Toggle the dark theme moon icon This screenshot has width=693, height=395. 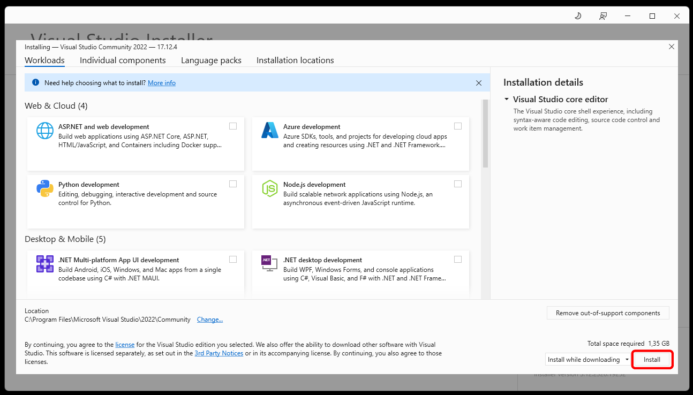[x=578, y=16]
